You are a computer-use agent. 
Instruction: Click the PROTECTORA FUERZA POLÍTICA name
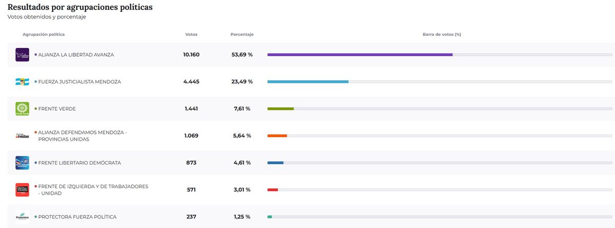[x=77, y=217]
